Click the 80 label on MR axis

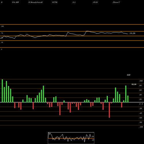pos(141,86)
